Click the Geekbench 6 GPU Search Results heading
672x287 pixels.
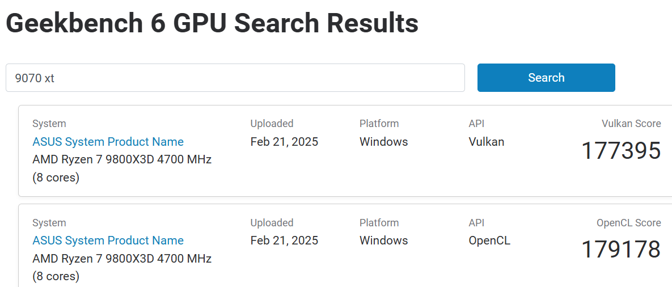pyautogui.click(x=212, y=23)
